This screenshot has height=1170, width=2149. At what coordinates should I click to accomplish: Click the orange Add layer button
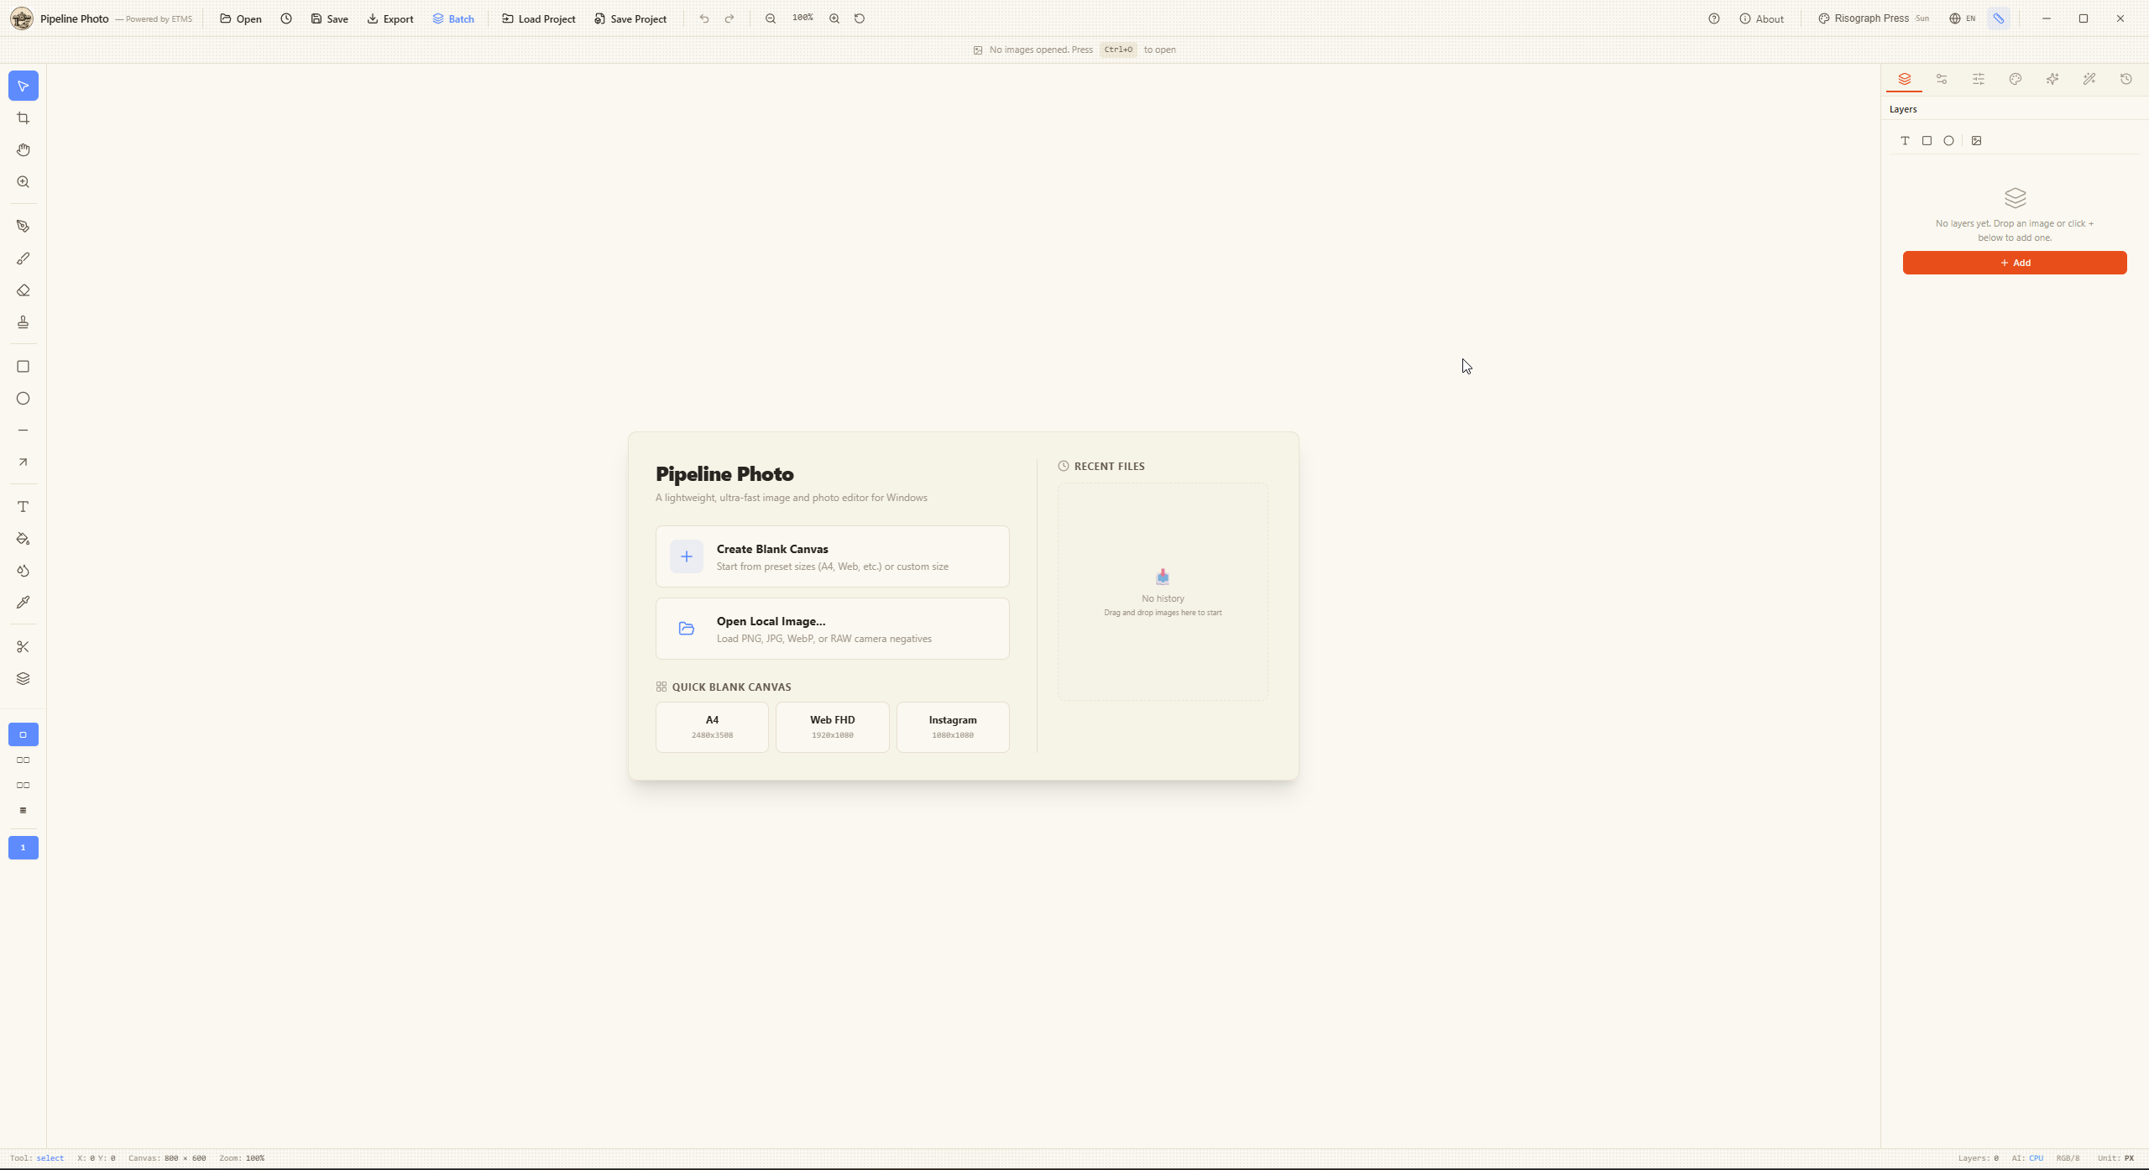coord(2015,263)
